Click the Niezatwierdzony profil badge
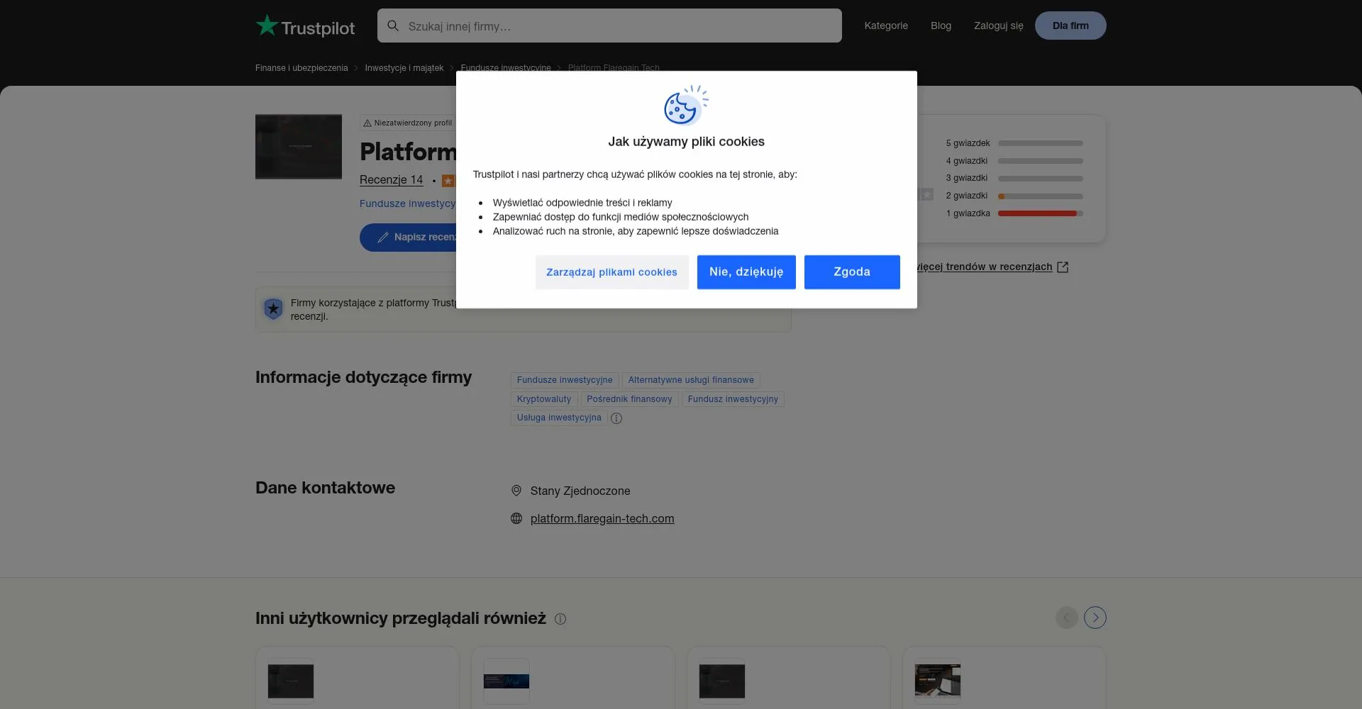 click(408, 123)
